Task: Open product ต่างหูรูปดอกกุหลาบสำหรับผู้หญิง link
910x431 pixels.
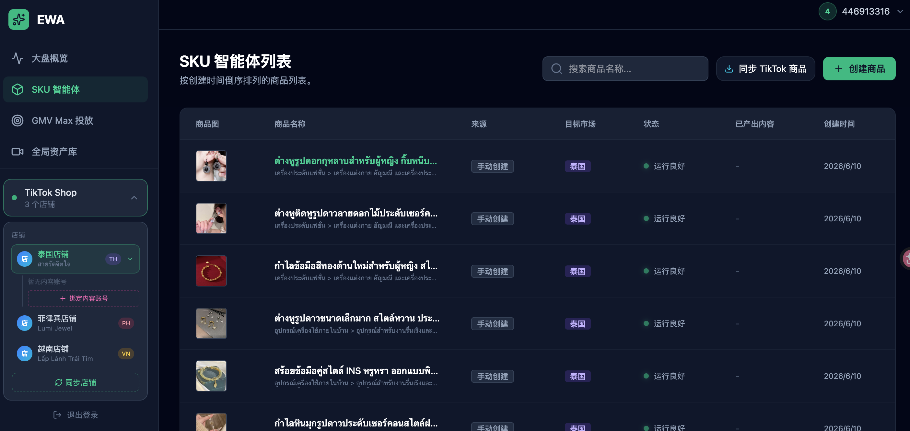Action: click(356, 161)
